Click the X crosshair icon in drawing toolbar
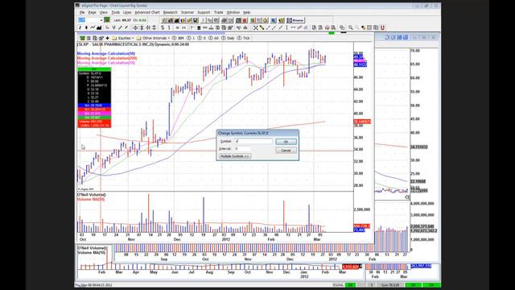 tap(256, 27)
